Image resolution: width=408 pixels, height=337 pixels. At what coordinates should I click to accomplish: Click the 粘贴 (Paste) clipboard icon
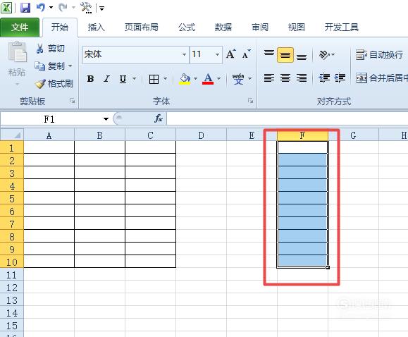[x=17, y=52]
